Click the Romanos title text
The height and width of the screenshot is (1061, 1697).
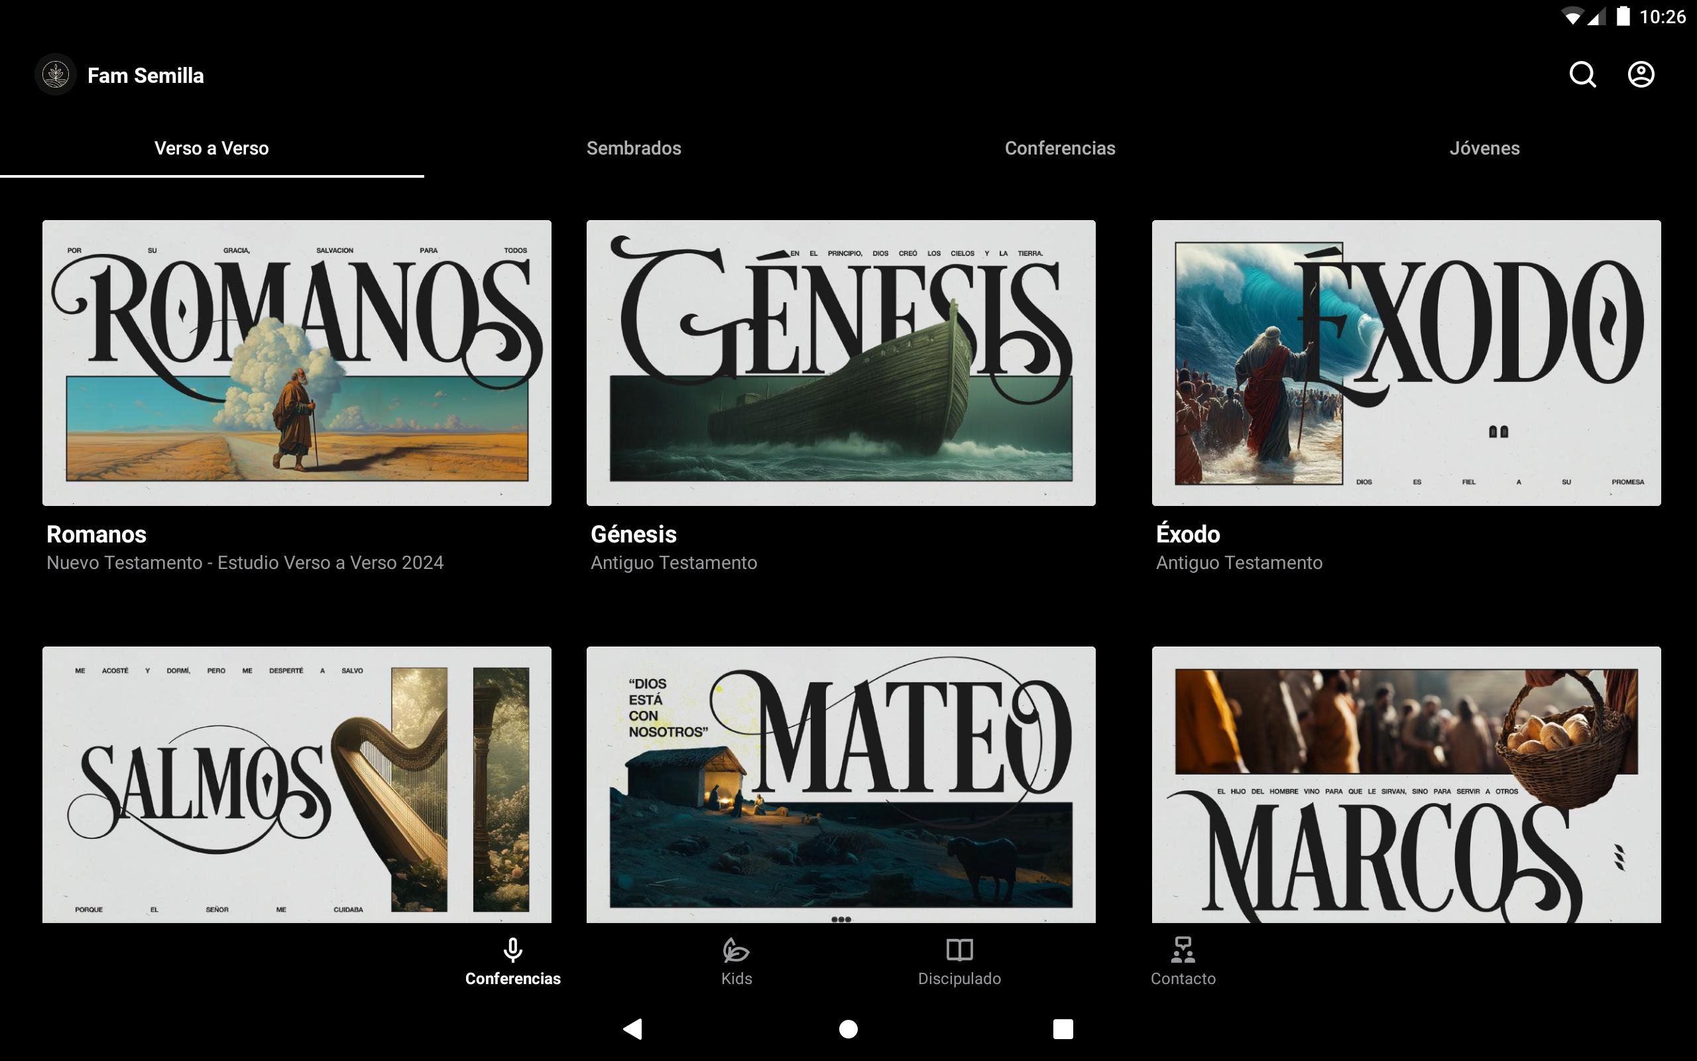tap(97, 534)
